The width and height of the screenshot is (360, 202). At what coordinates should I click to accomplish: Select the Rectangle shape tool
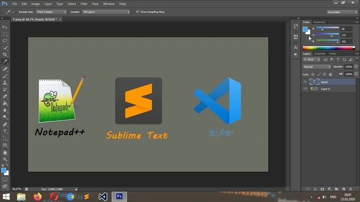pyautogui.click(x=5, y=145)
